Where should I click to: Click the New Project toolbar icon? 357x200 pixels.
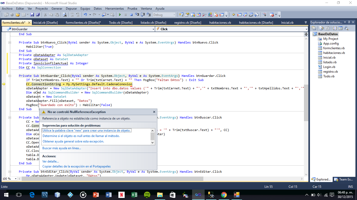coord(6,15)
